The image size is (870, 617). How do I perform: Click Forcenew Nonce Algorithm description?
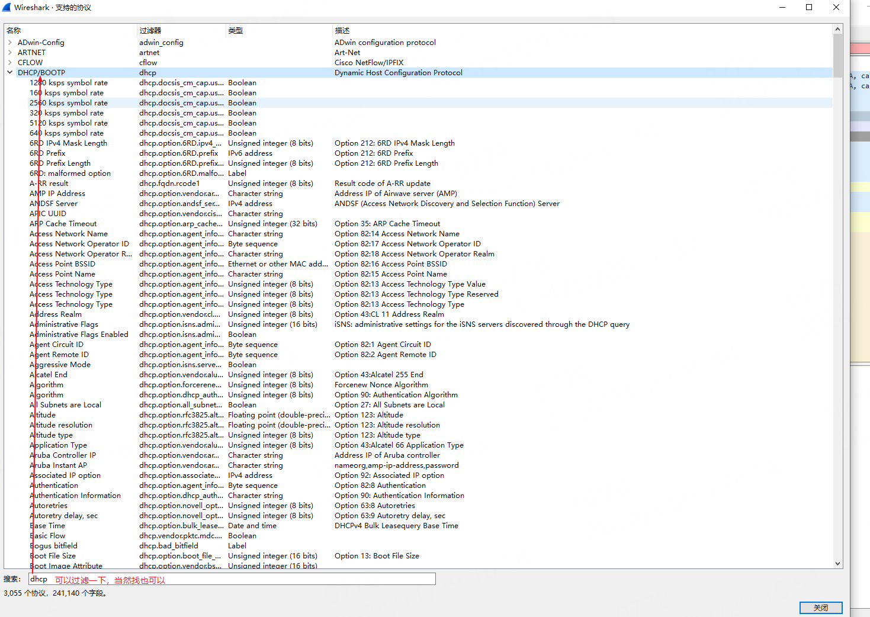(x=381, y=385)
